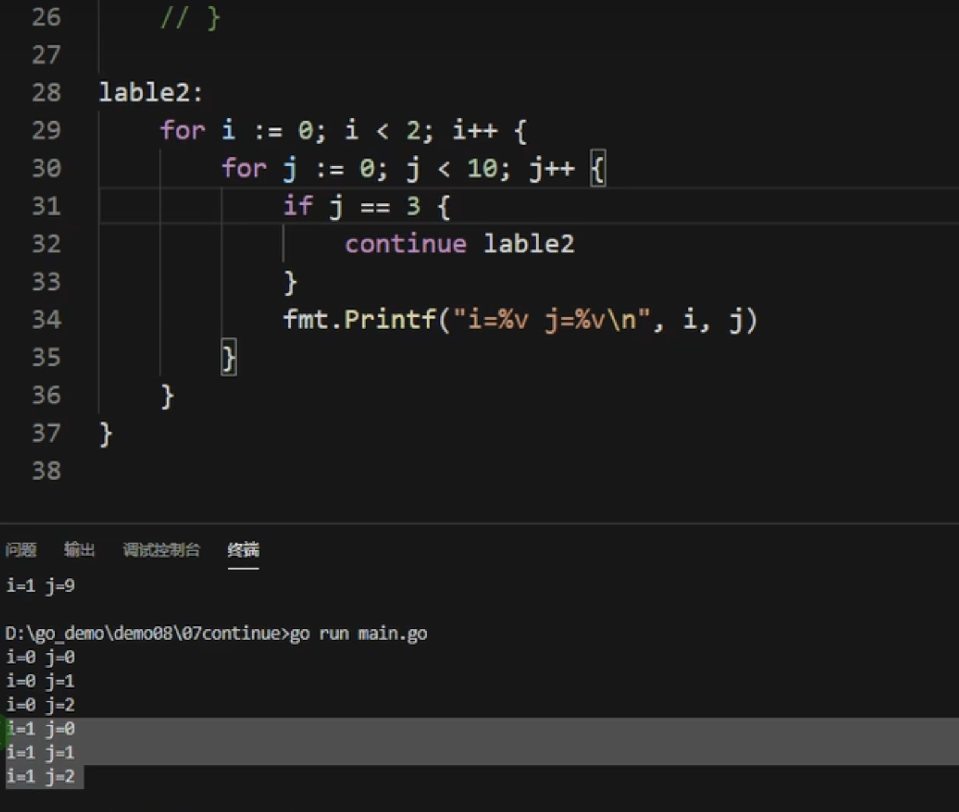Click the closing brace on line 37

[106, 434]
